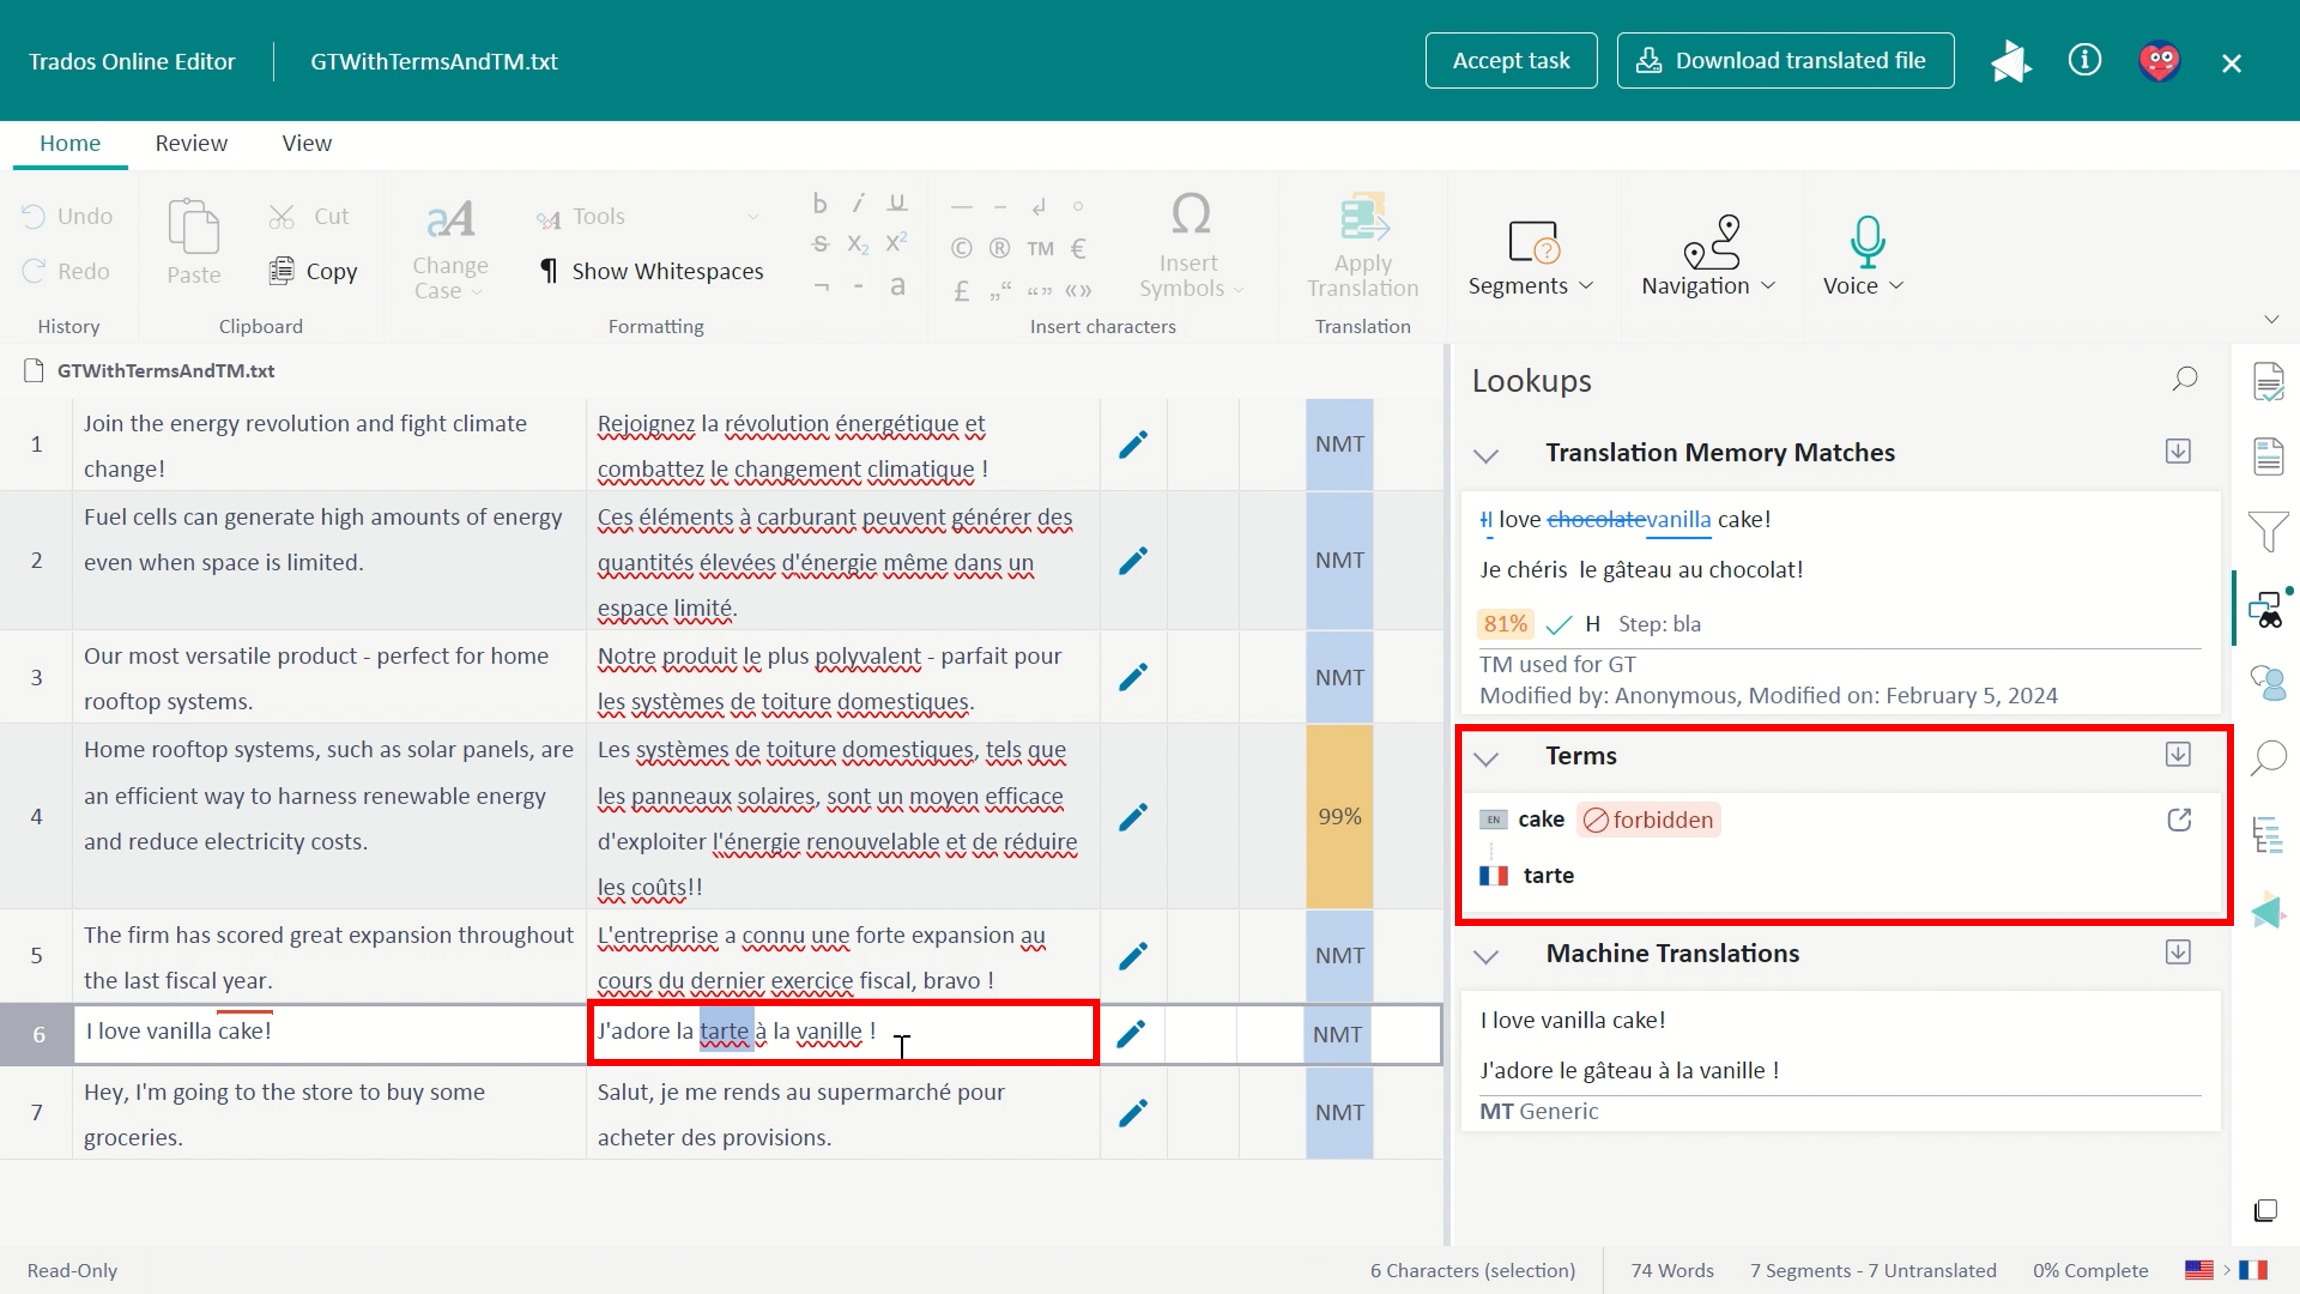Switch to the Review tab
This screenshot has width=2300, height=1294.
coord(191,143)
